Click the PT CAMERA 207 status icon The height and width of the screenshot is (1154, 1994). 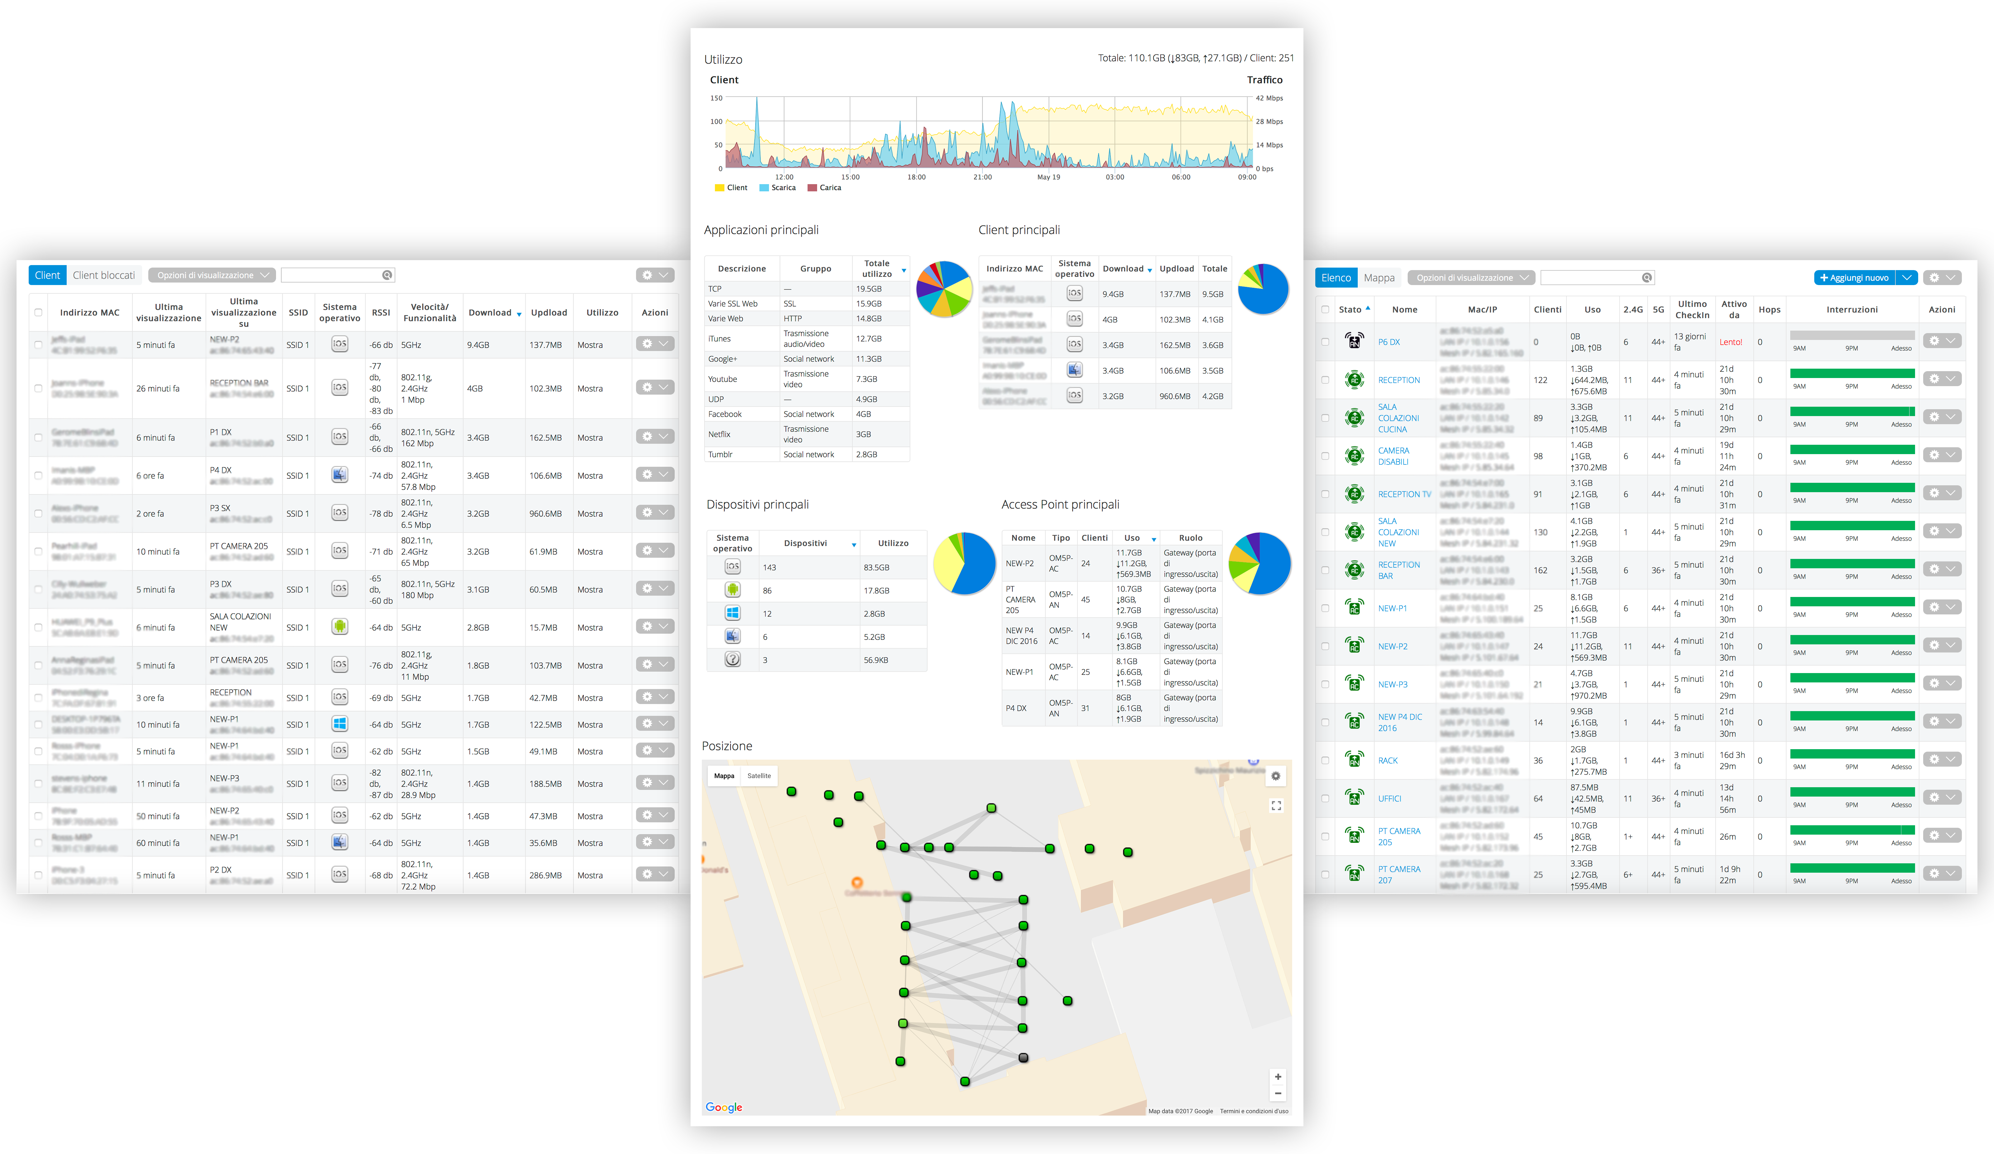(1354, 873)
